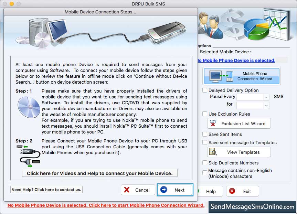The height and width of the screenshot is (214, 297).
Task: Click the computer-phone icon on Connection Wizard
Action: coord(221,76)
